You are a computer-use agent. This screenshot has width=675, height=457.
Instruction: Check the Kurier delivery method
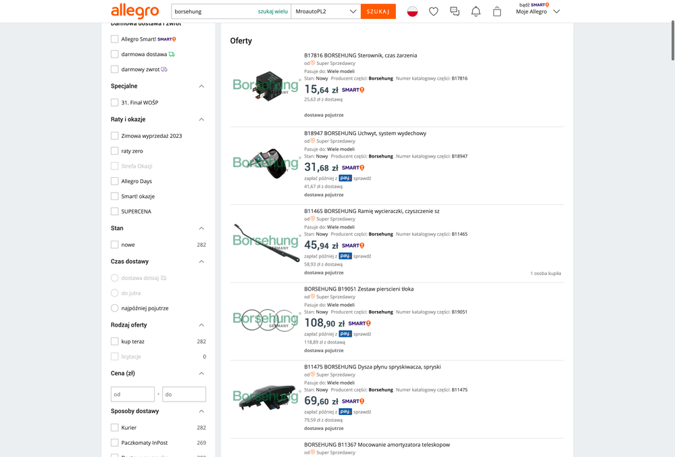tap(114, 428)
